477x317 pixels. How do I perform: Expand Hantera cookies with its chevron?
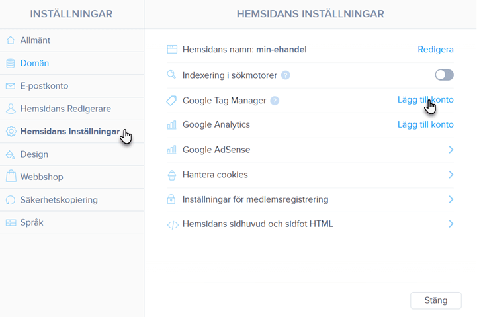point(451,175)
